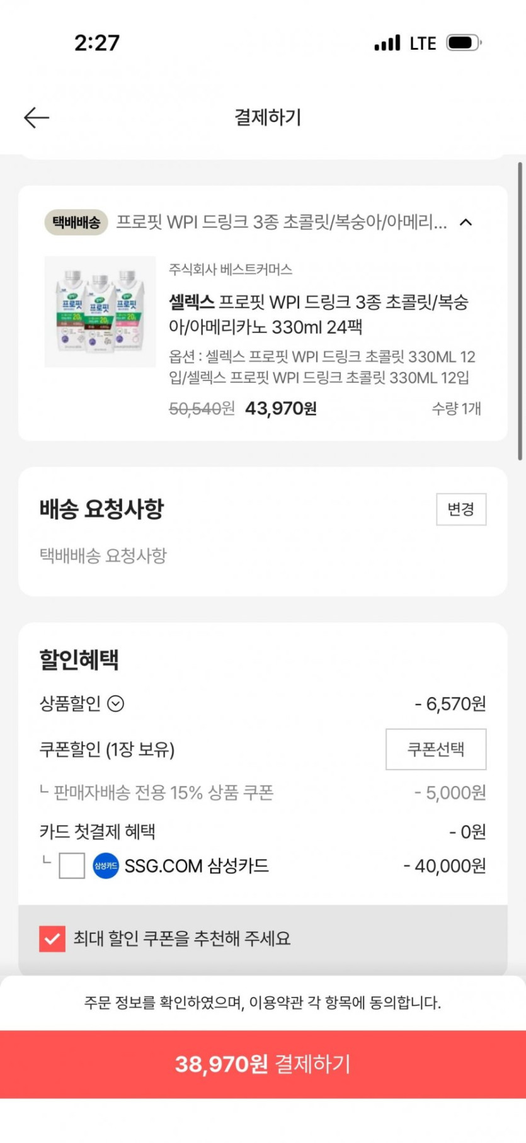Open the 셀렉스 프로핏 product thumbnail

(x=100, y=311)
